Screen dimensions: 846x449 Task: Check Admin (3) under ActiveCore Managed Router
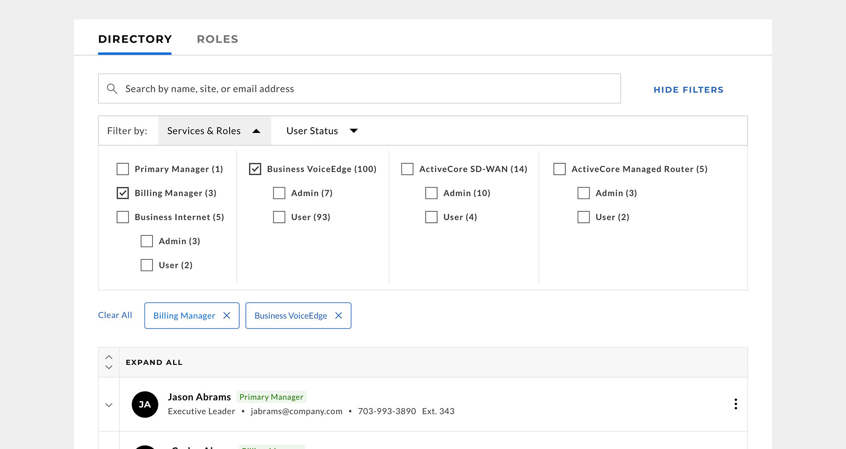tap(584, 193)
